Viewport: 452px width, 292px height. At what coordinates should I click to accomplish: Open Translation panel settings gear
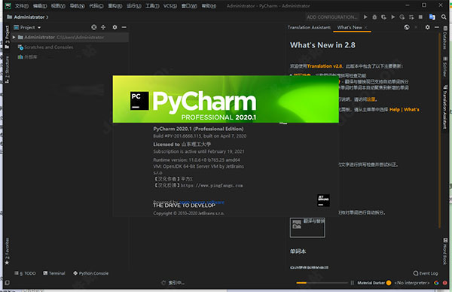427,27
